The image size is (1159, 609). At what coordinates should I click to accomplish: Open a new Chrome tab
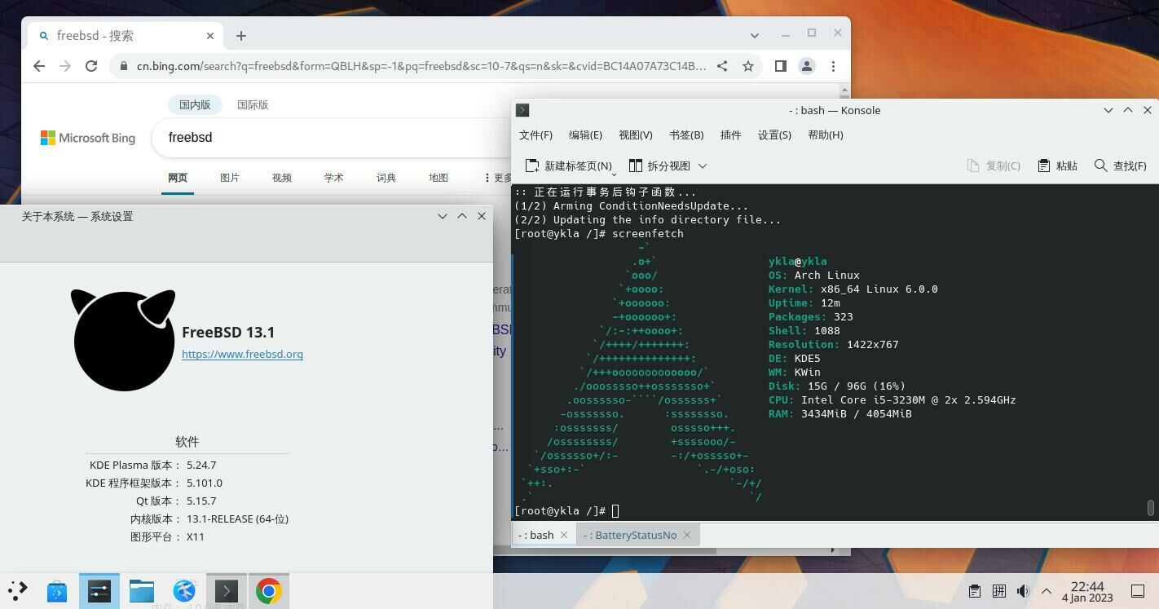pyautogui.click(x=241, y=36)
